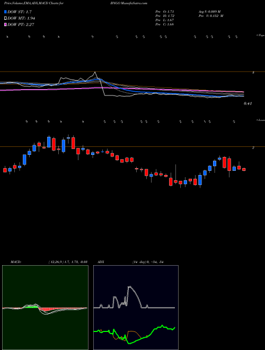Click the last red candlestick on the right
This screenshot has height=350, width=265.
click(x=244, y=169)
